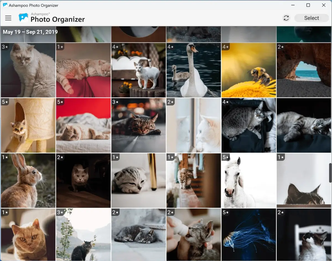Open the kitten in scratching post photo

click(x=28, y=125)
